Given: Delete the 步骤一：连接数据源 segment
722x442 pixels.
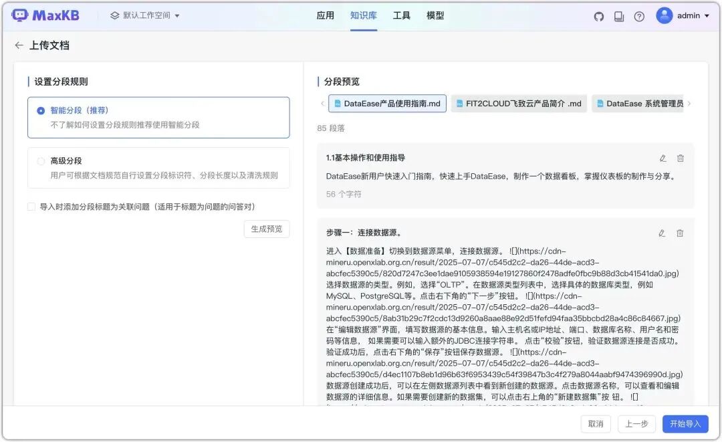Looking at the screenshot, I should click(x=680, y=233).
